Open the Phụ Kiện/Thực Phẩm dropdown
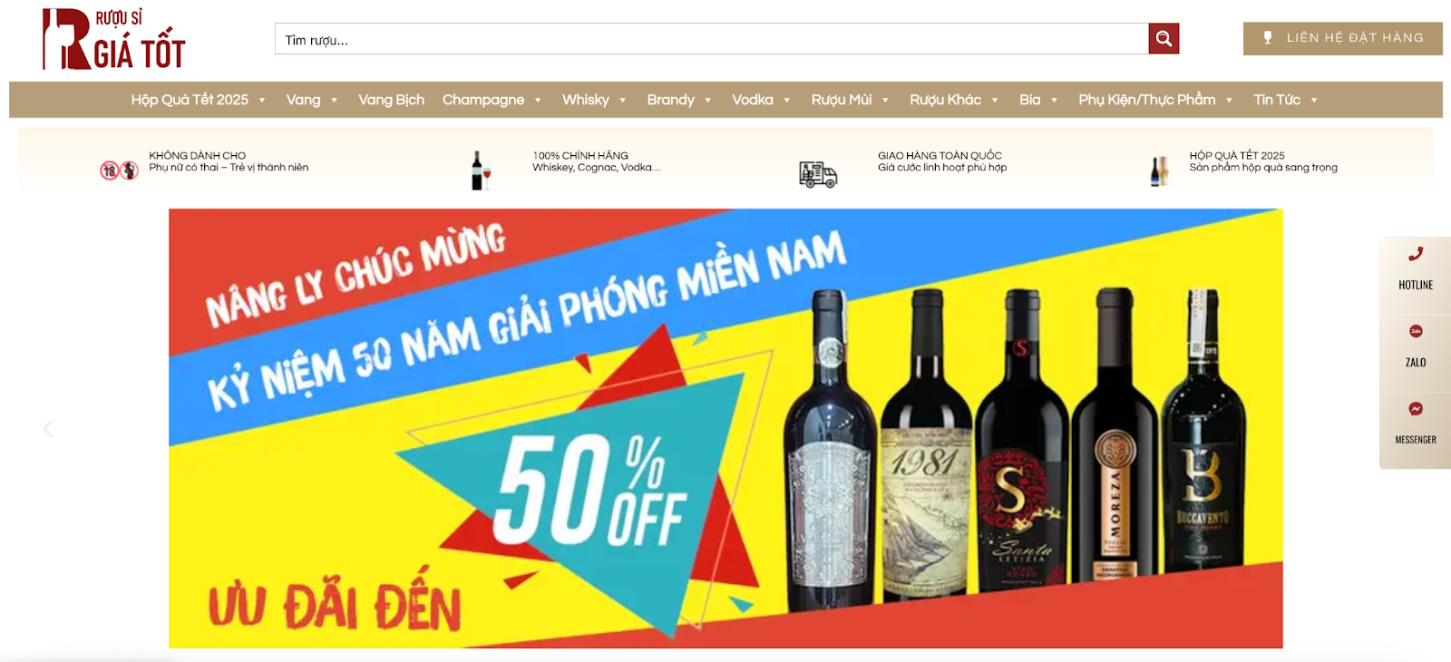The width and height of the screenshot is (1451, 662). [x=1154, y=100]
